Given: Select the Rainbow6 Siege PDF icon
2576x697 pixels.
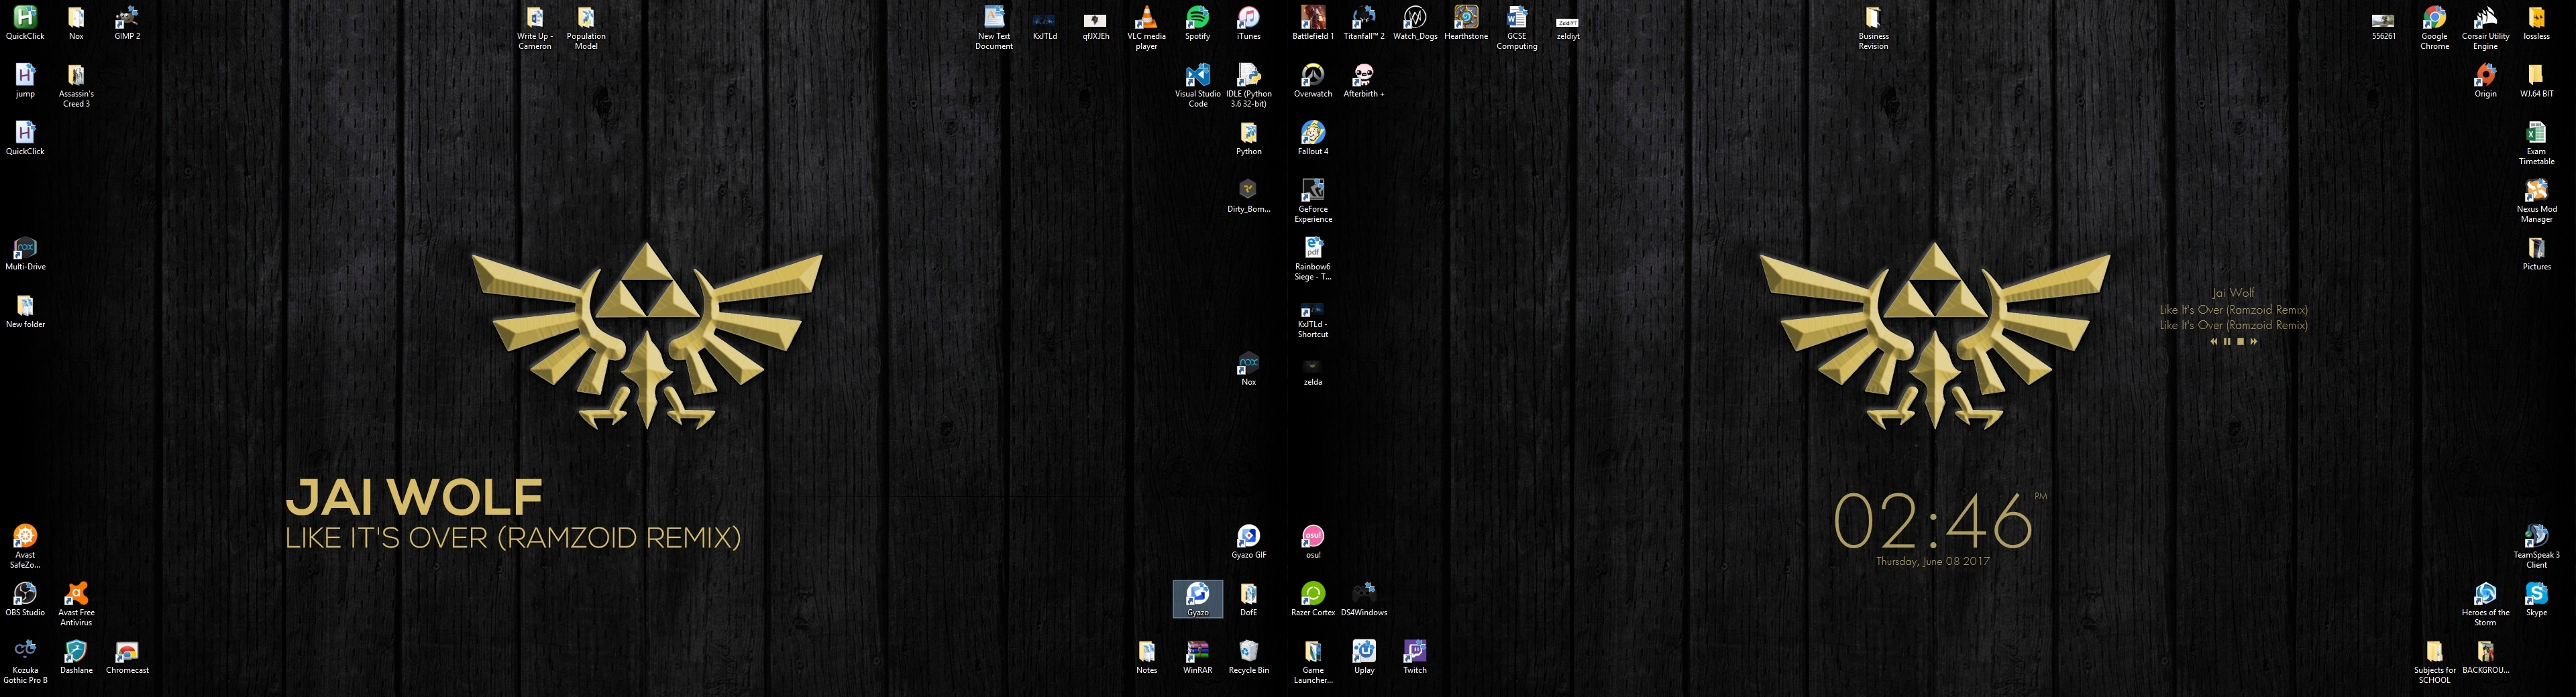Looking at the screenshot, I should [x=1312, y=259].
